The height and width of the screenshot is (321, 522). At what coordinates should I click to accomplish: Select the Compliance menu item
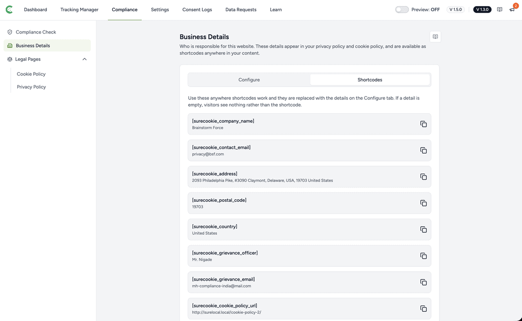(124, 10)
